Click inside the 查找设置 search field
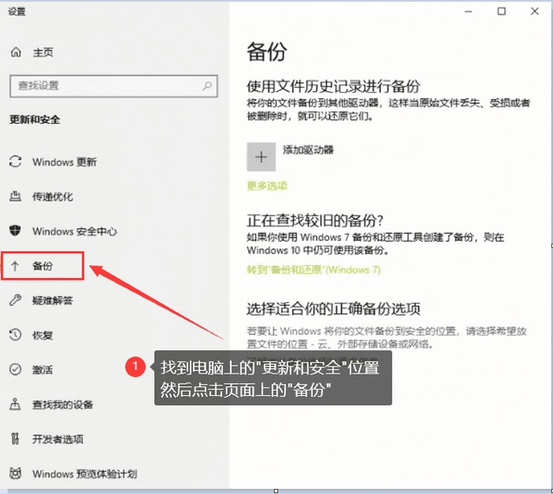553x494 pixels. click(114, 85)
